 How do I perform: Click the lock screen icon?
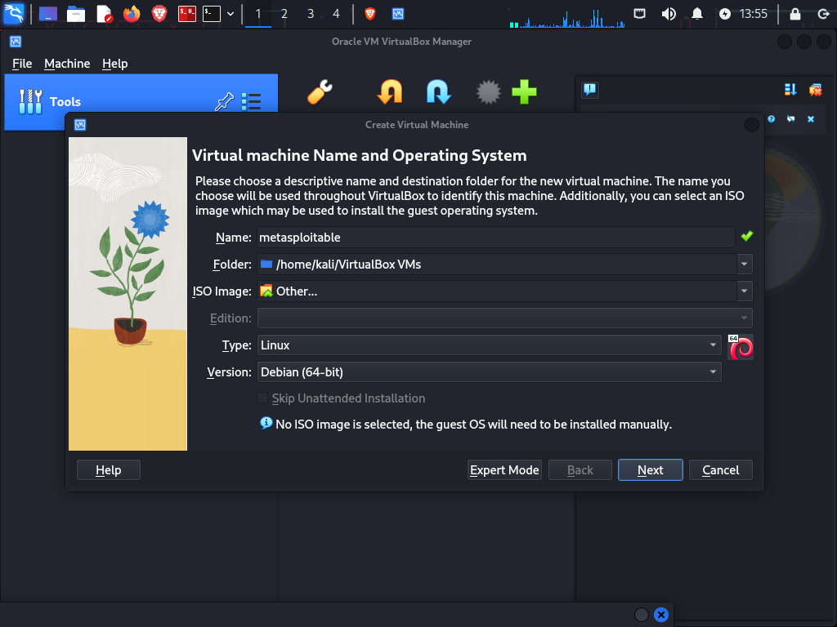794,14
